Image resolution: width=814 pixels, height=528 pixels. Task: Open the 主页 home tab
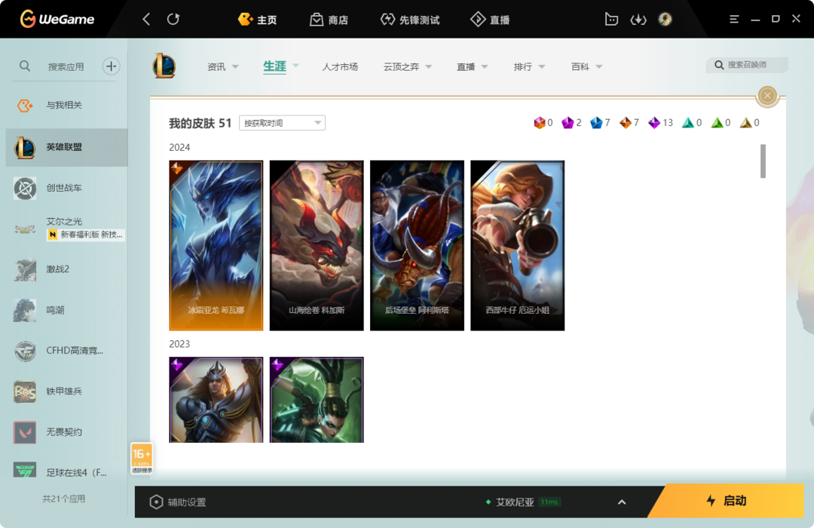257,20
